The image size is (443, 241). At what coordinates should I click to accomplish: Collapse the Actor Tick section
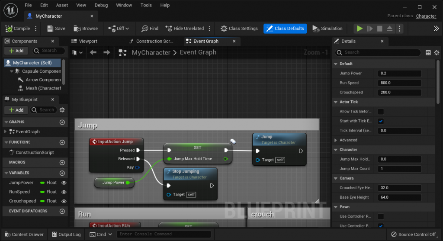coord(336,102)
